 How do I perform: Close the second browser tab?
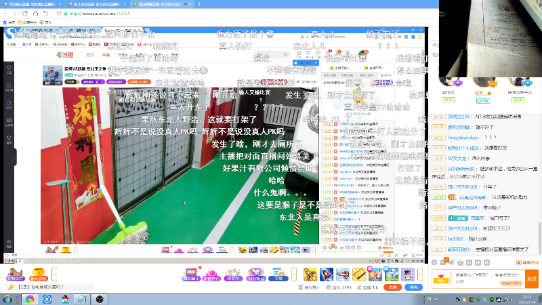[125, 4]
